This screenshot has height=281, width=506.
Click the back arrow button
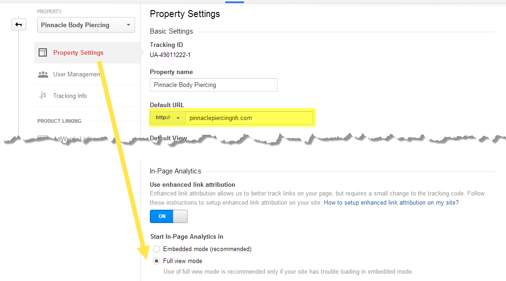click(19, 25)
